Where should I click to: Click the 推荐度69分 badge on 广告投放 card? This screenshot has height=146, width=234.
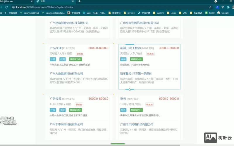point(75,110)
